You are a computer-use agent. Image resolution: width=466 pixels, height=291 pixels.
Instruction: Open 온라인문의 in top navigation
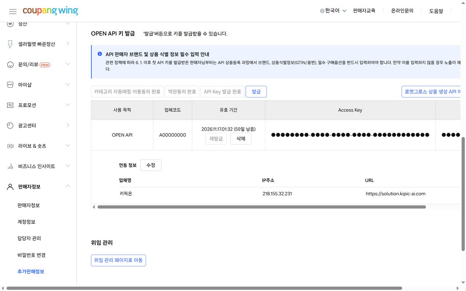(402, 11)
